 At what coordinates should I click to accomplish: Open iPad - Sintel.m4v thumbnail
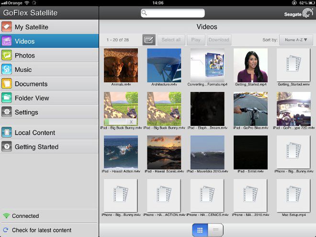click(250, 152)
